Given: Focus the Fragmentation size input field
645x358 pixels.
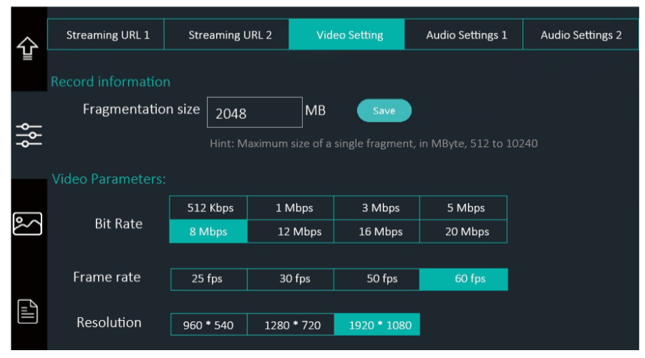Looking at the screenshot, I should (255, 112).
